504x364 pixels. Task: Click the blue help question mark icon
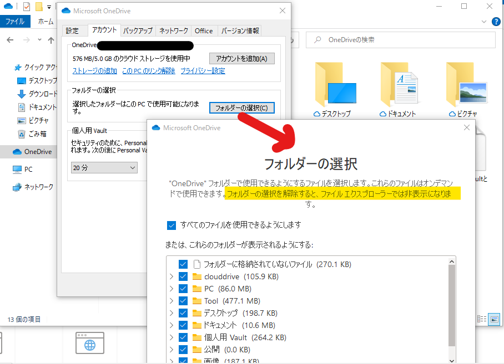pyautogui.click(x=496, y=22)
